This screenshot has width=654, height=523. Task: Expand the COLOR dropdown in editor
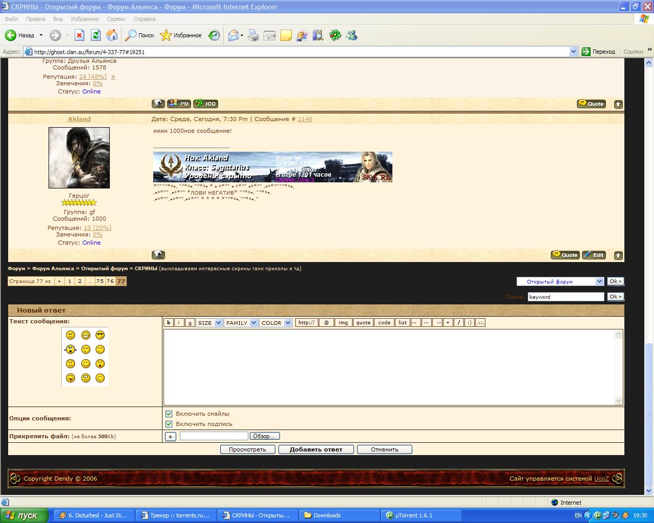(275, 323)
